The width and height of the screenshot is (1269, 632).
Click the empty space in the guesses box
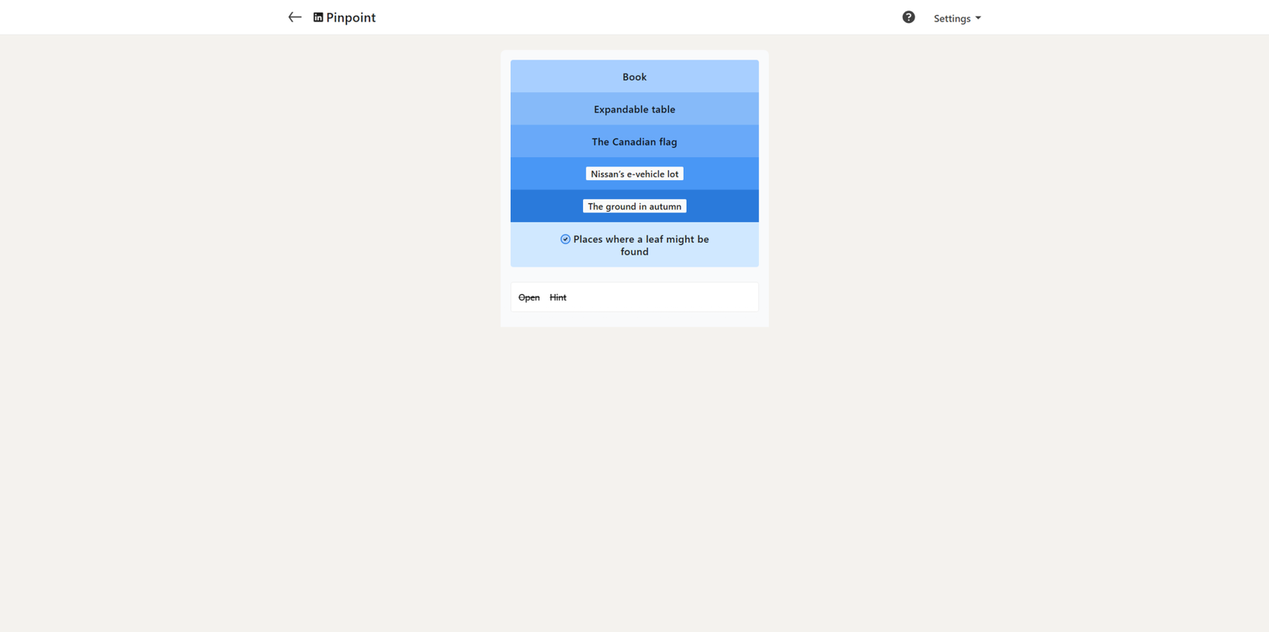pyautogui.click(x=666, y=297)
